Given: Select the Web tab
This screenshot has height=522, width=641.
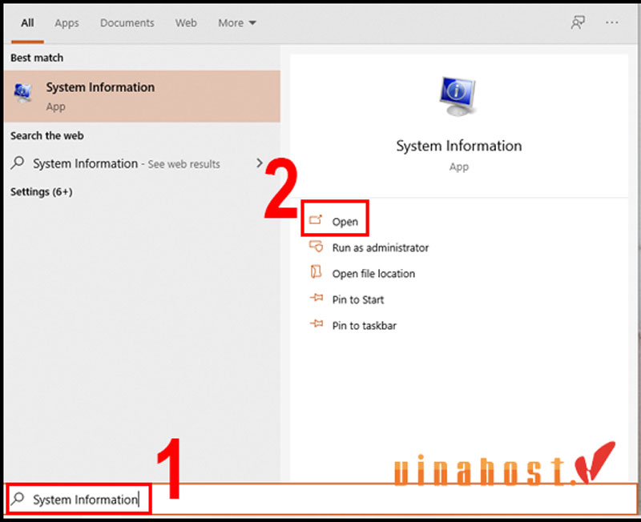Looking at the screenshot, I should click(x=186, y=23).
